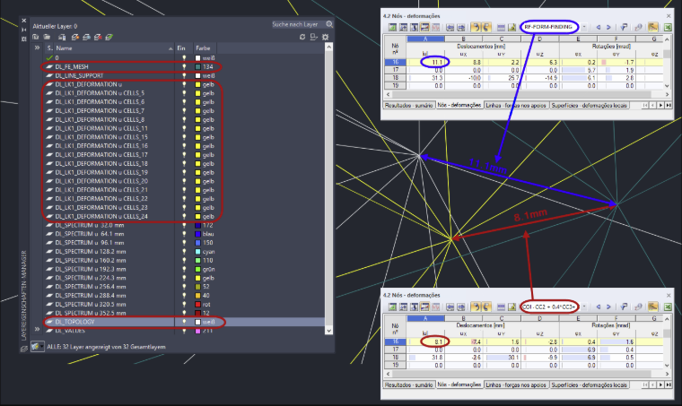Image resolution: width=682 pixels, height=406 pixels.
Task: Expand bottom filter chevron beside DL_VALUES row
Action: coord(37,329)
